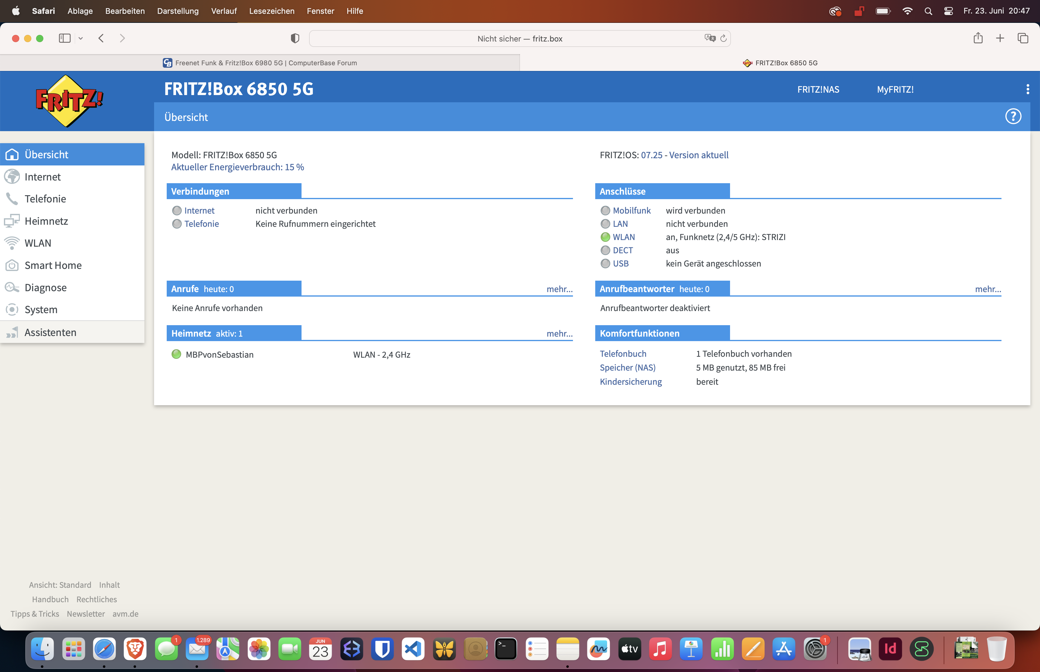Open the Lesezeichen menu
The image size is (1040, 672).
pos(271,11)
